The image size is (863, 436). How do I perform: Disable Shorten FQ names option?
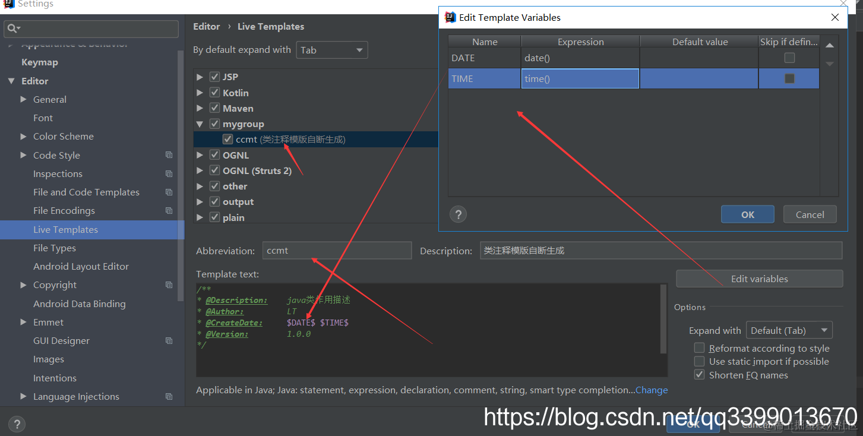(700, 375)
